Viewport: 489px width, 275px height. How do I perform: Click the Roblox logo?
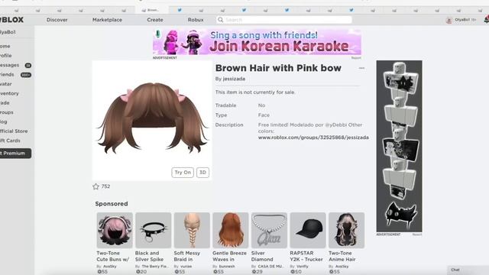[12, 20]
